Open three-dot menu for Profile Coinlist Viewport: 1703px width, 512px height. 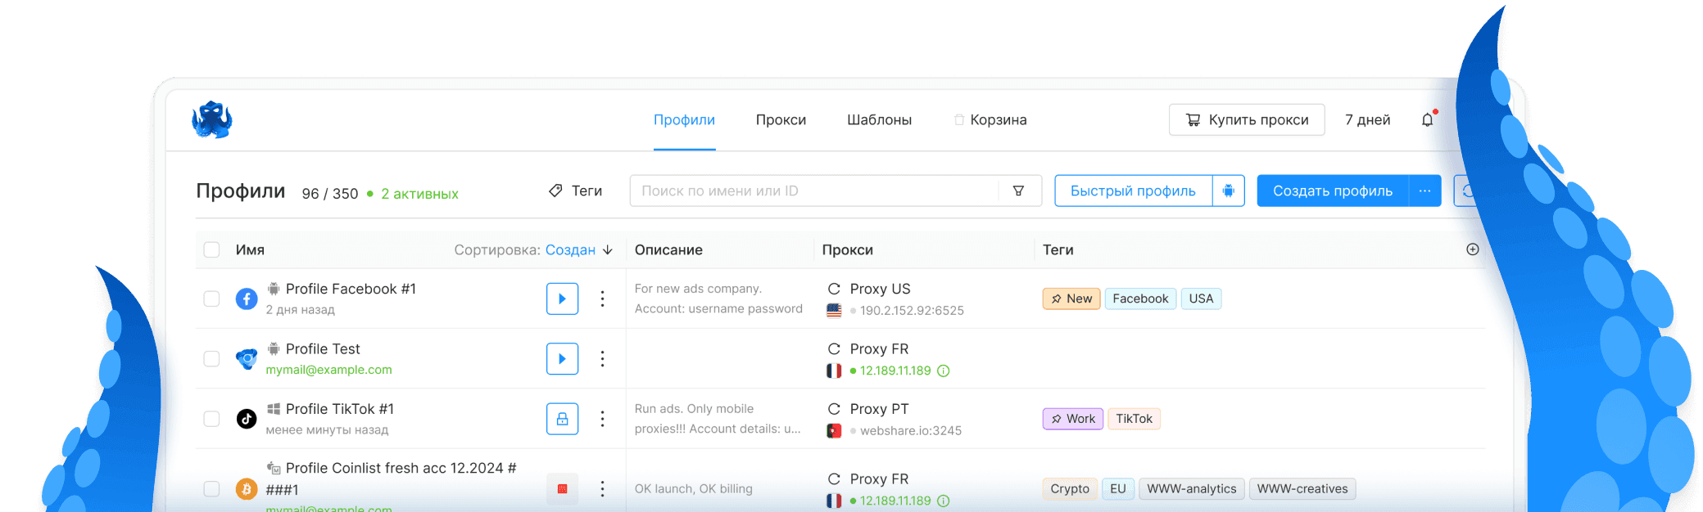(602, 489)
